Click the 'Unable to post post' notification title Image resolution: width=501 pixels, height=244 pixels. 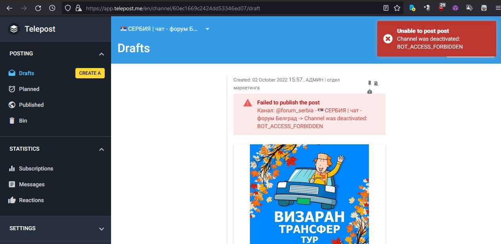423,31
